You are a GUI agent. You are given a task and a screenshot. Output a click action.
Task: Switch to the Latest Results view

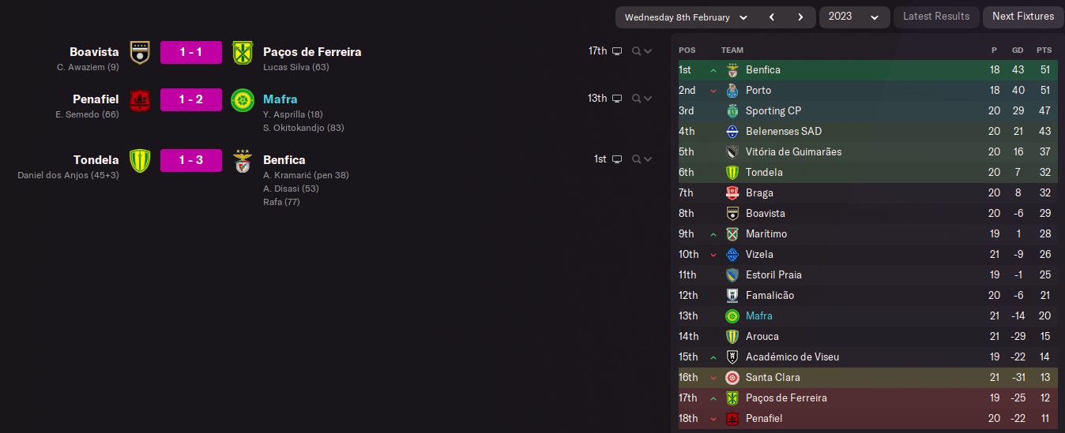pos(936,17)
